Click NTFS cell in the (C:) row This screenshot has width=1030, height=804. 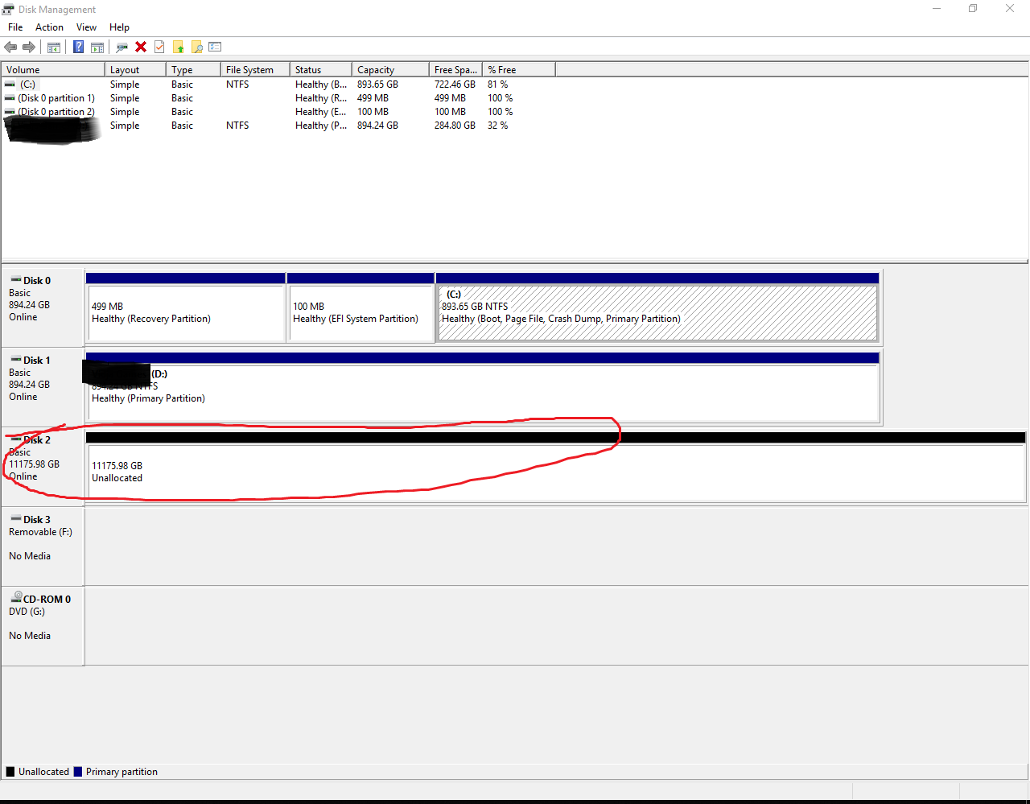point(237,85)
